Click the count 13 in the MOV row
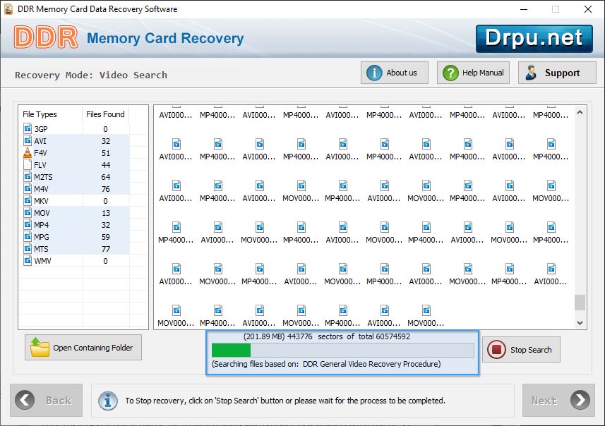 pyautogui.click(x=106, y=213)
